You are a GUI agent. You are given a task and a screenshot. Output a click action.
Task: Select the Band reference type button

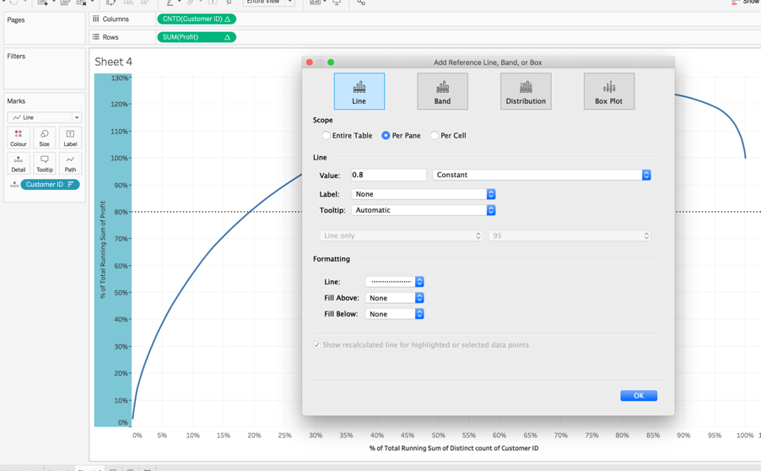(442, 91)
